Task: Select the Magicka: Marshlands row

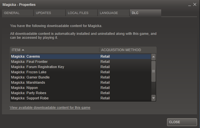Action: [x=81, y=82]
